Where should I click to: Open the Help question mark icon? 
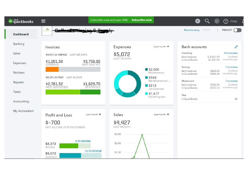[x=226, y=21]
